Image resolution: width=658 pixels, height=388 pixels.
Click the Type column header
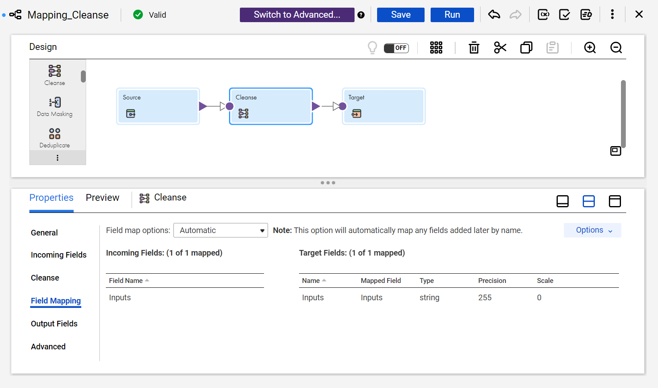pos(427,281)
